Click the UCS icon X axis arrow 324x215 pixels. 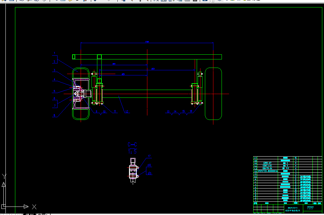[x=26, y=207]
